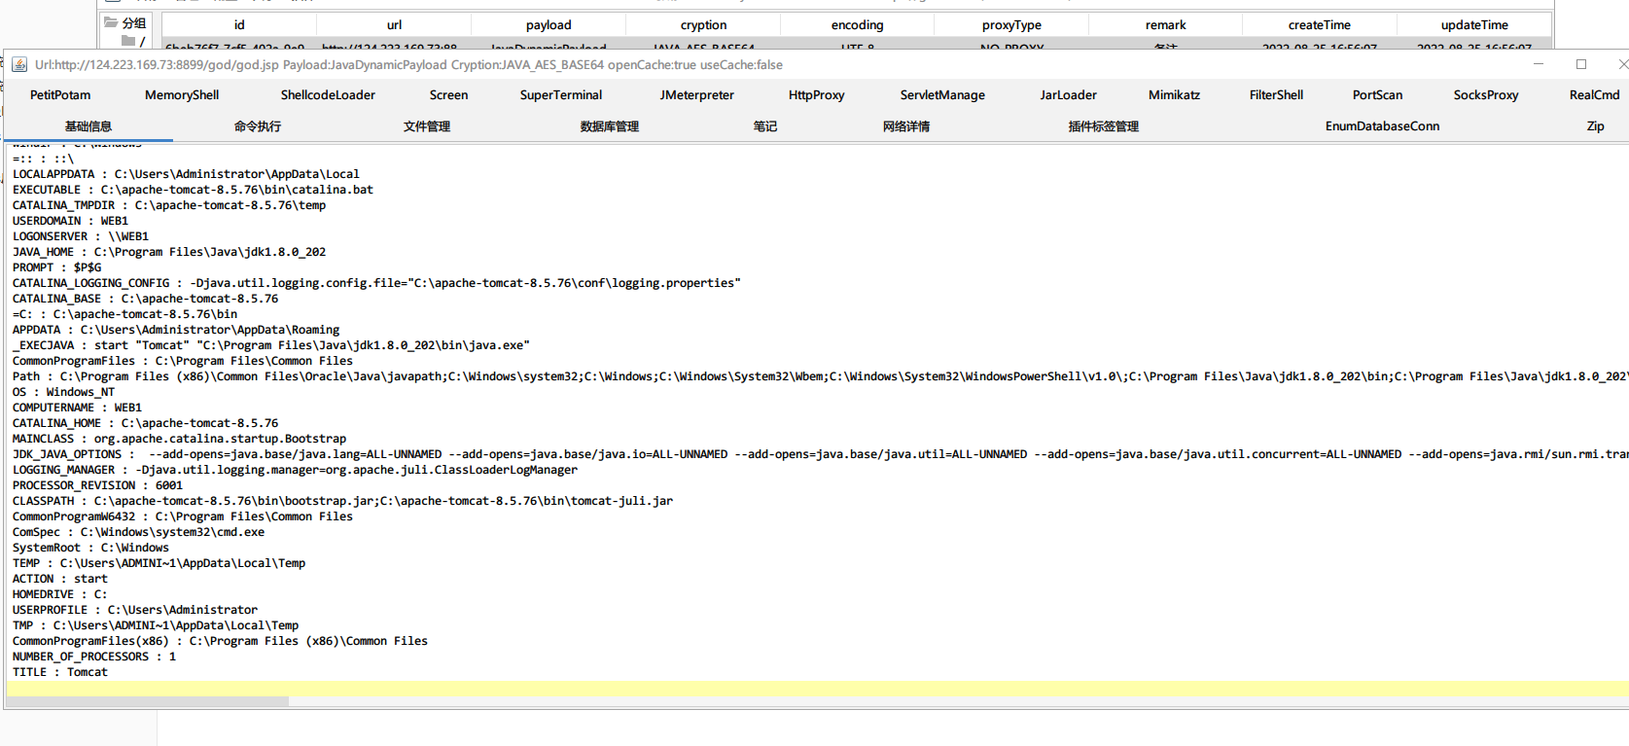Viewport: 1629px width, 746px height.
Task: Click the url column header
Action: point(394,25)
